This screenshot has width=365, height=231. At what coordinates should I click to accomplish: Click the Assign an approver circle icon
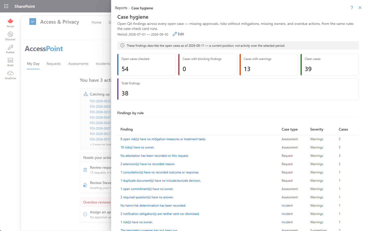tap(85, 214)
